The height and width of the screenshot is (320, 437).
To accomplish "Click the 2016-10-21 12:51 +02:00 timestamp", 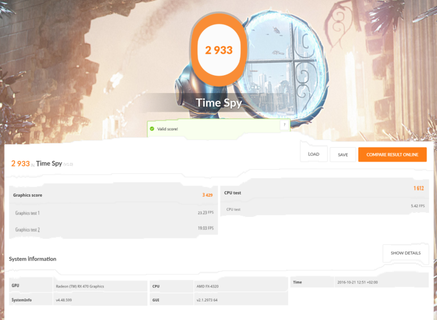I will click(358, 282).
